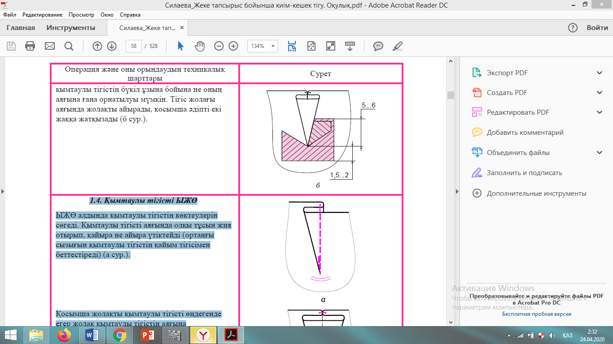Click the page number input field
Image resolution: width=613 pixels, height=344 pixels.
[x=134, y=46]
